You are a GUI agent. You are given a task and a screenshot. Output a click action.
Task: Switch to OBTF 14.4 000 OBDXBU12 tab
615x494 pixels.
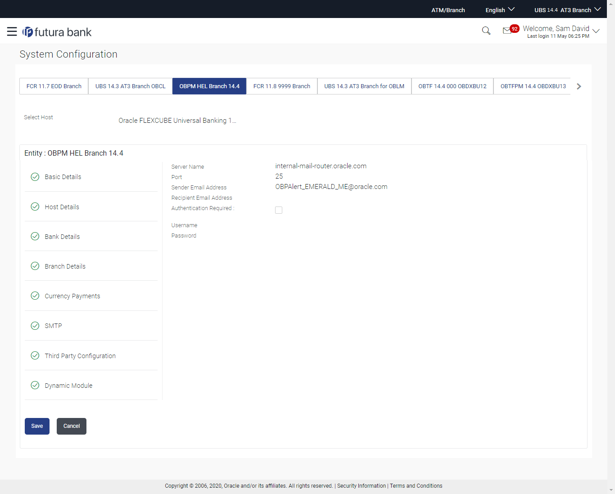point(452,86)
